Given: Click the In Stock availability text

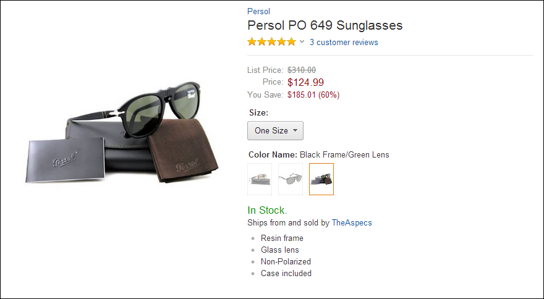Looking at the screenshot, I should pos(267,211).
